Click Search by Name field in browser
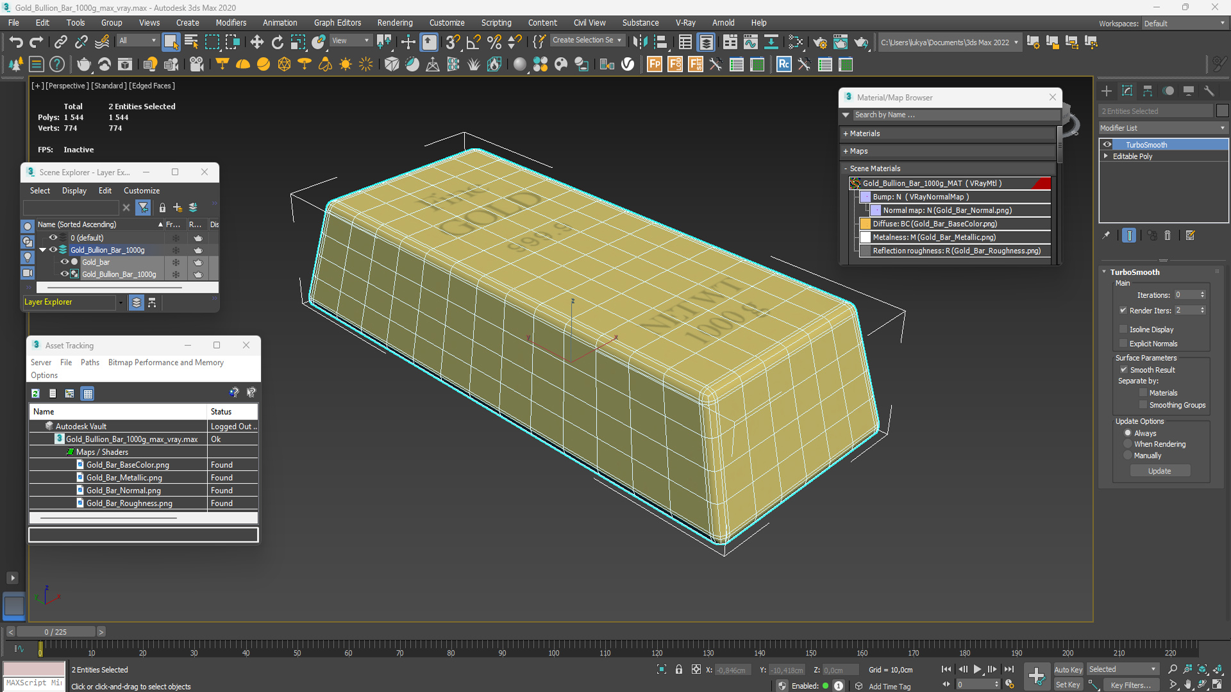1231x692 pixels. [955, 115]
